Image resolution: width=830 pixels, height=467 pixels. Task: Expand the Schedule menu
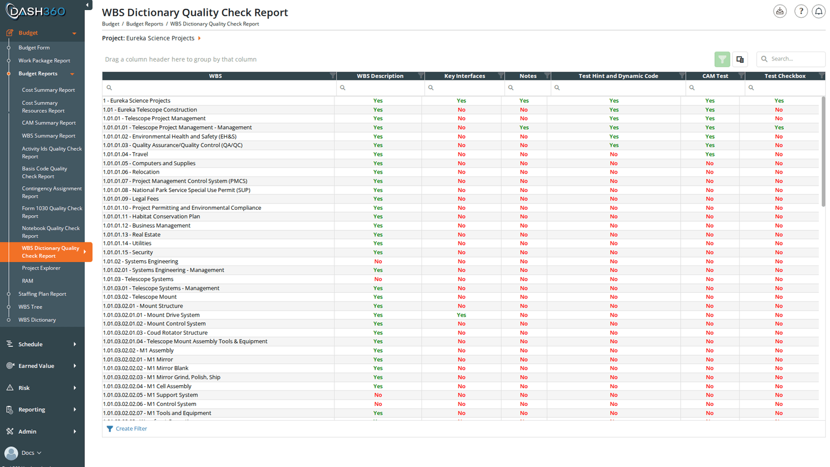pos(75,344)
